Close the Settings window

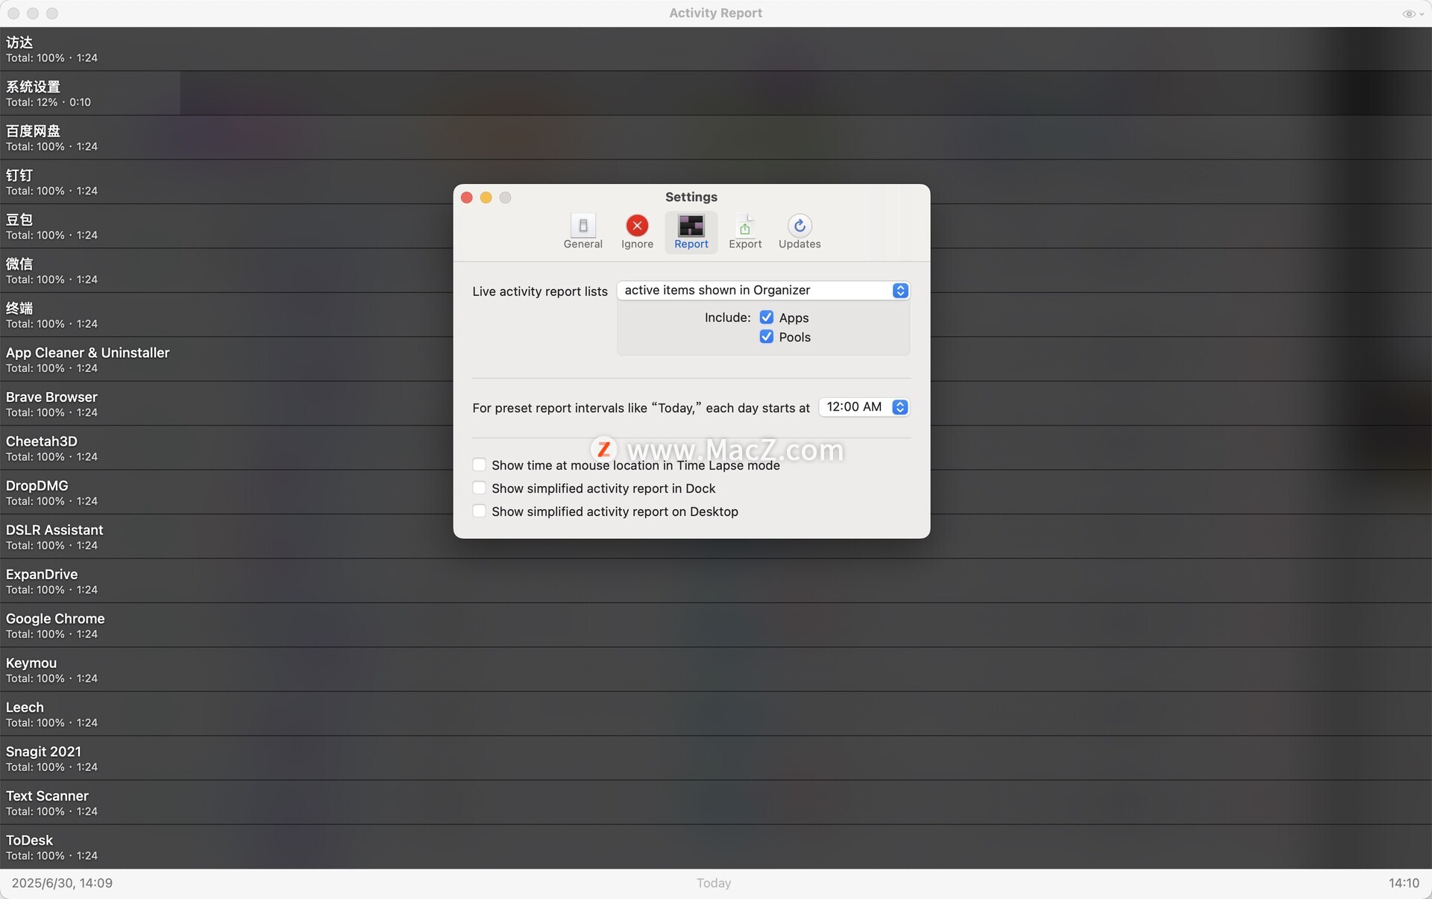pyautogui.click(x=467, y=198)
